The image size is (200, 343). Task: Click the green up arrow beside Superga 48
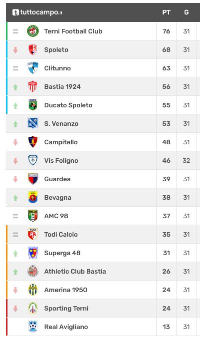tap(15, 253)
